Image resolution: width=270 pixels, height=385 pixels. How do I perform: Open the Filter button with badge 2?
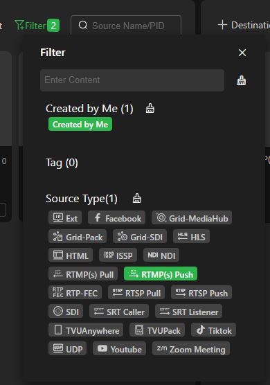click(x=37, y=26)
